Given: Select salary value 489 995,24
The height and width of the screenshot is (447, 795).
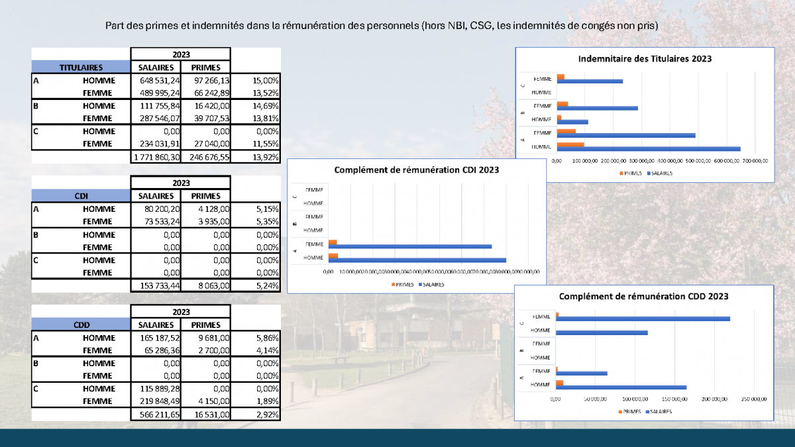Looking at the screenshot, I should [x=160, y=93].
